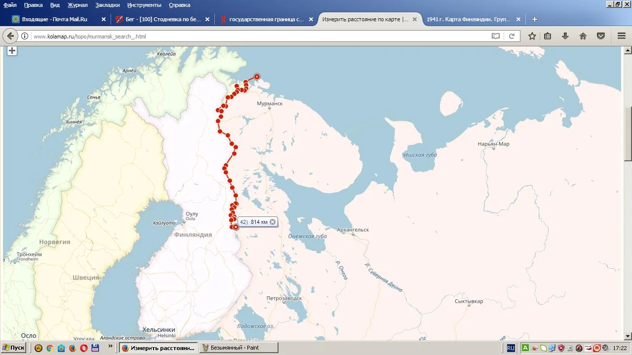Open a new browser tab
This screenshot has width=632, height=355.
point(534,19)
